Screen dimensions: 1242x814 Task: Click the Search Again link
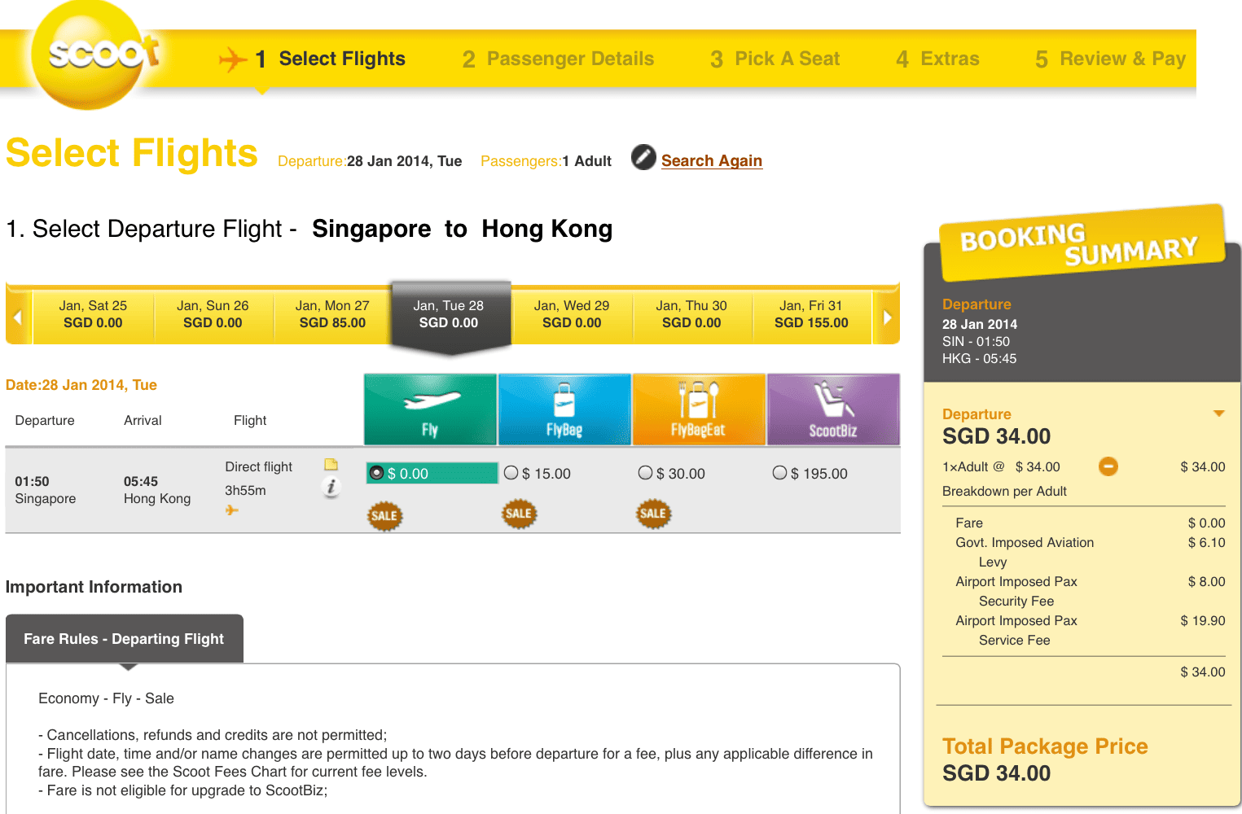coord(711,160)
